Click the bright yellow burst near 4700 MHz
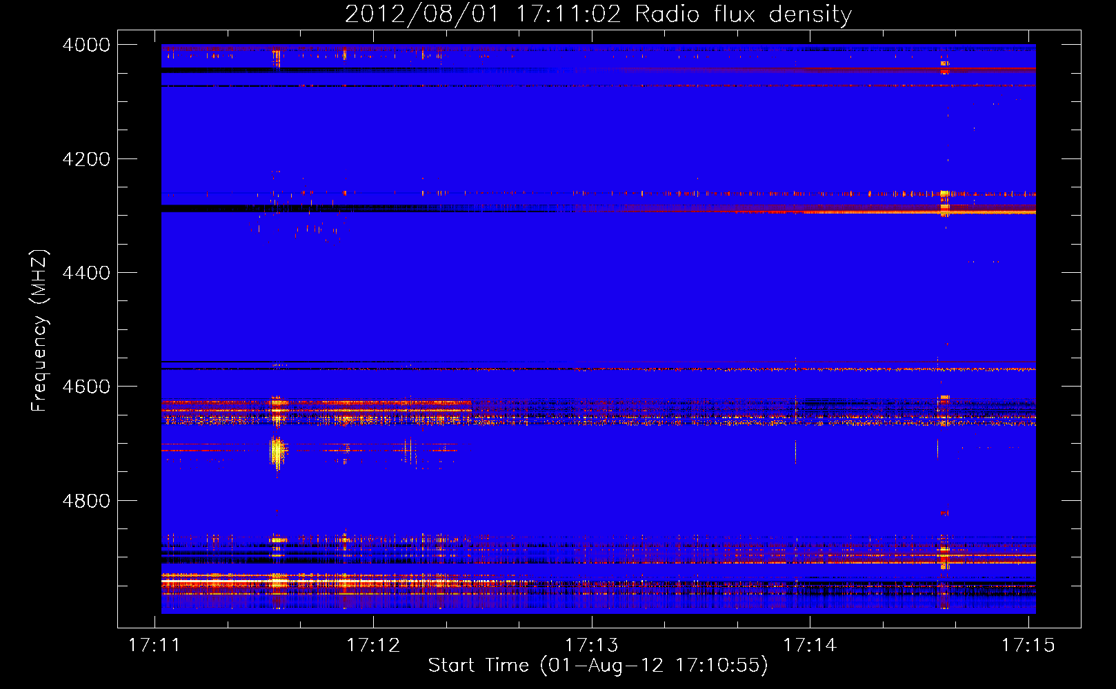 click(x=277, y=452)
